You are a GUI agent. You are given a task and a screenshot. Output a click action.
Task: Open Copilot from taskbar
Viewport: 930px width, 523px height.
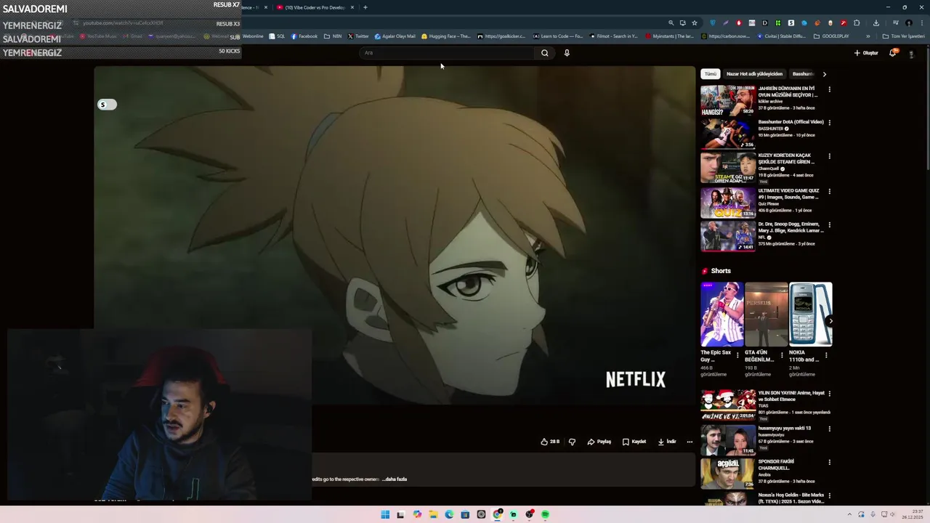point(417,514)
